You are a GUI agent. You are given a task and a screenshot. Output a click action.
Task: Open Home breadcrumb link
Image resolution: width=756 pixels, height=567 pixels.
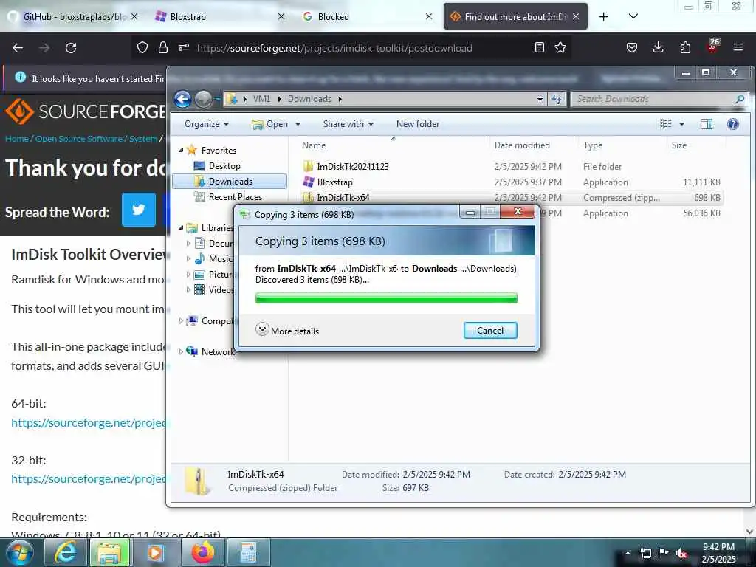pos(17,139)
